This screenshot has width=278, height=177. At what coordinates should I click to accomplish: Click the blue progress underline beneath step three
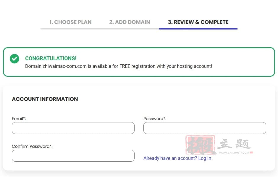pos(198,29)
